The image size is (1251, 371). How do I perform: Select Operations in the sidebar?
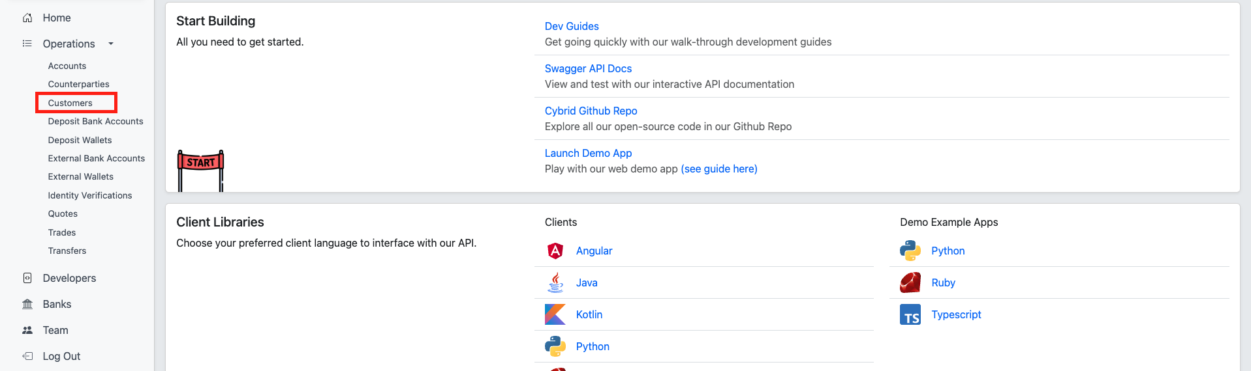tap(69, 44)
